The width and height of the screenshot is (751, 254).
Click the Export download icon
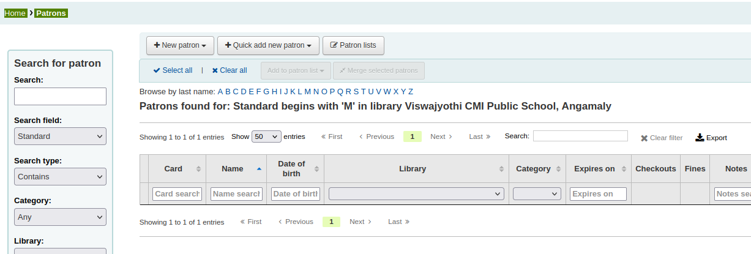pyautogui.click(x=700, y=138)
